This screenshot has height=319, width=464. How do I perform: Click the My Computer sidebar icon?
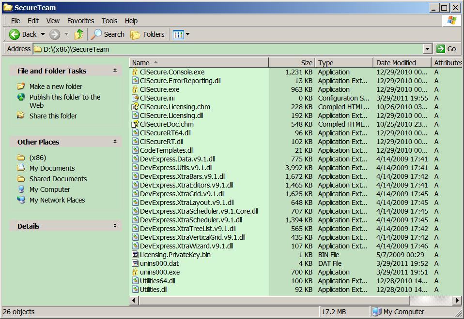coord(21,189)
